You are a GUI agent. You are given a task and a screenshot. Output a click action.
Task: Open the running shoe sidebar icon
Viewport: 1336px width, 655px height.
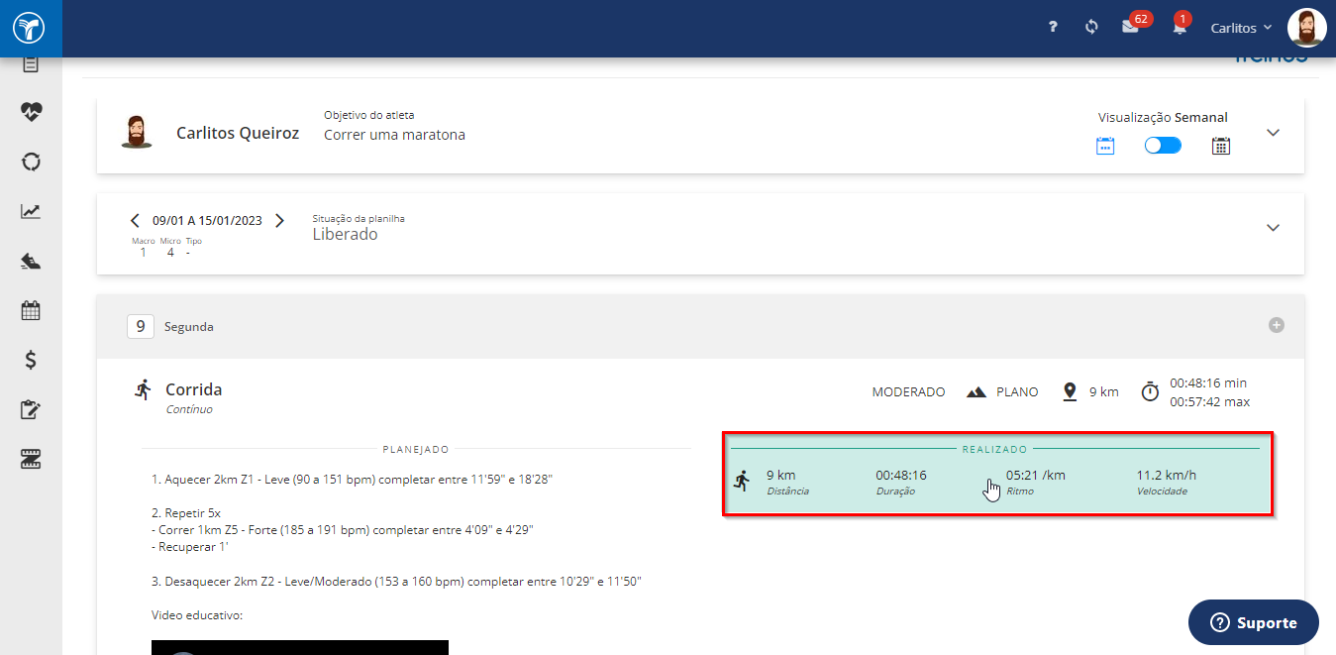tap(31, 261)
